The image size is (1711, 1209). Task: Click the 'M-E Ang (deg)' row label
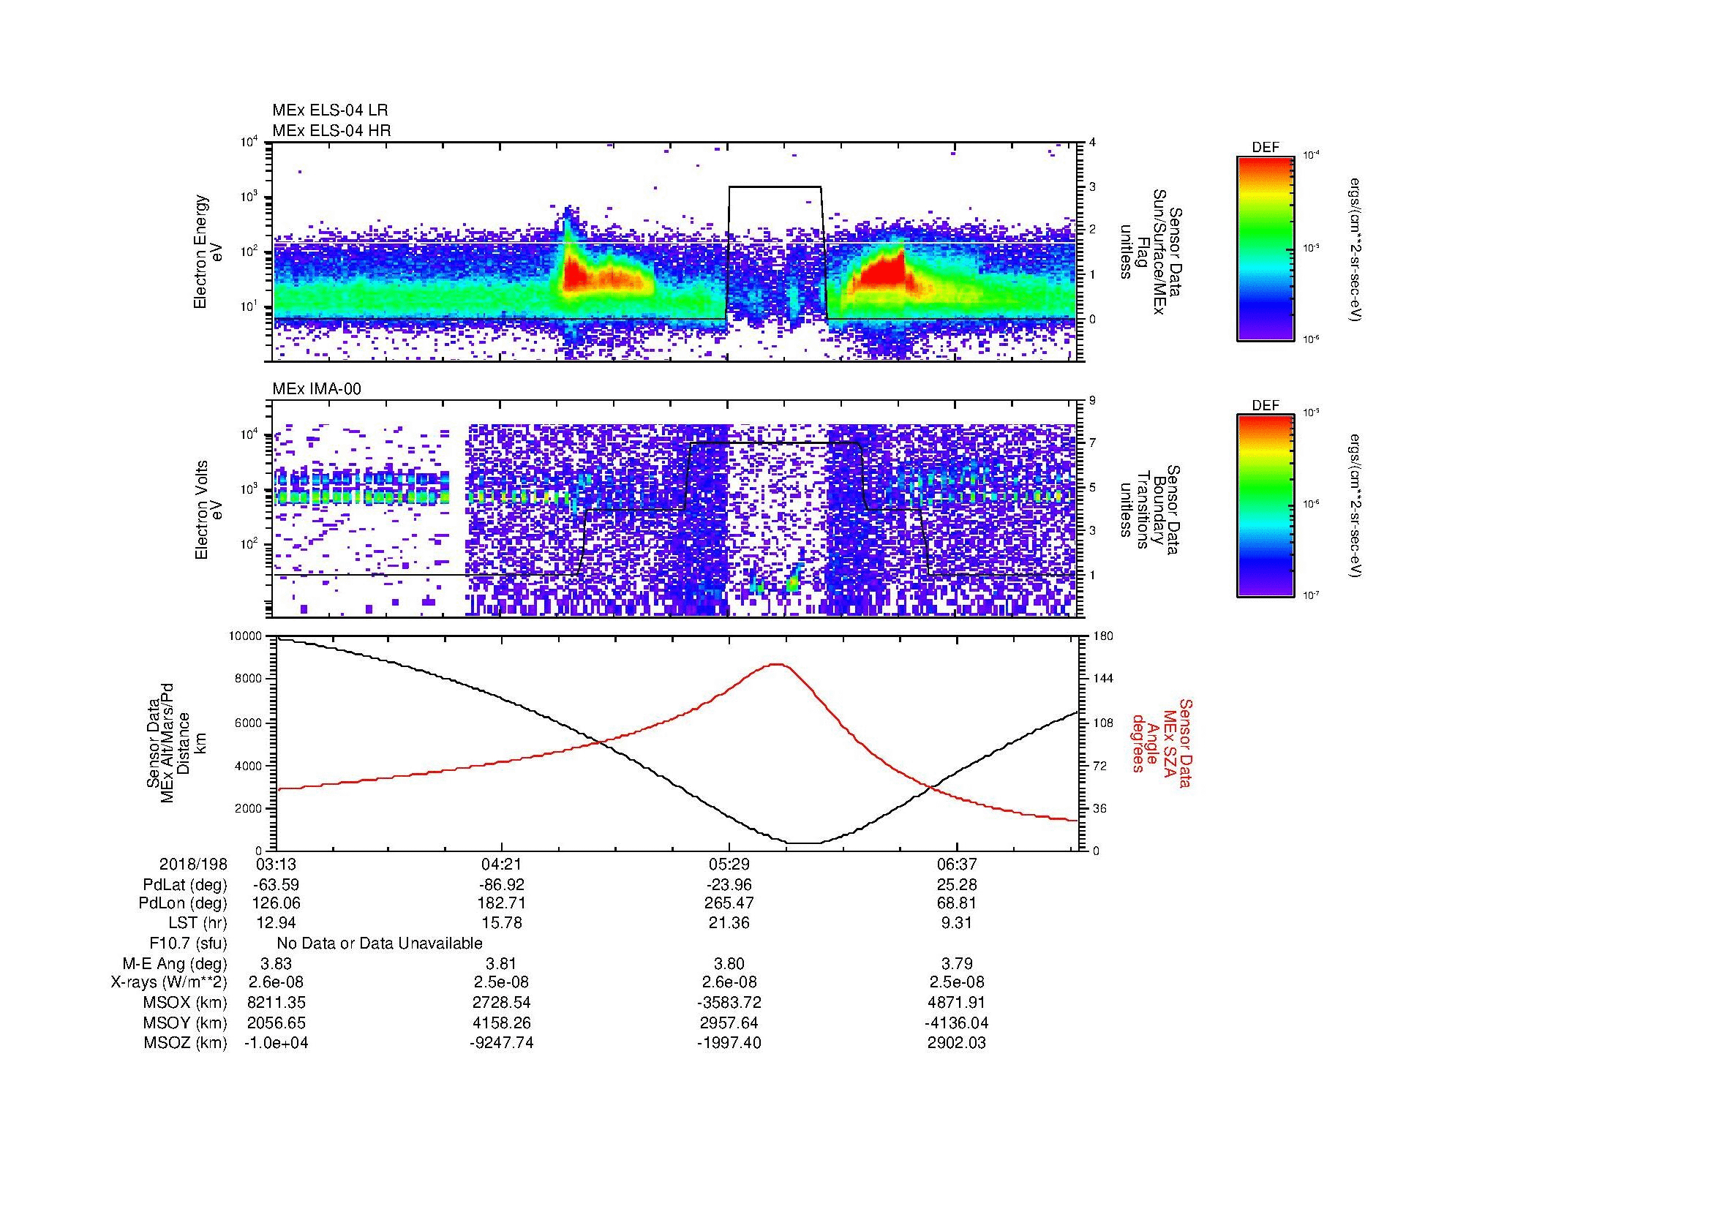175,963
